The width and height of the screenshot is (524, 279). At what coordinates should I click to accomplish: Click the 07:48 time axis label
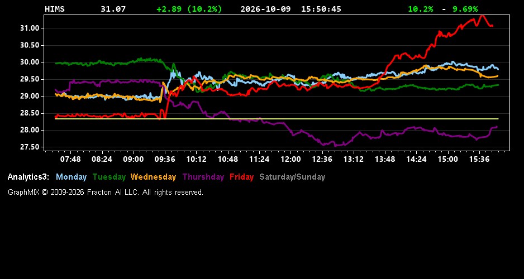click(x=70, y=159)
